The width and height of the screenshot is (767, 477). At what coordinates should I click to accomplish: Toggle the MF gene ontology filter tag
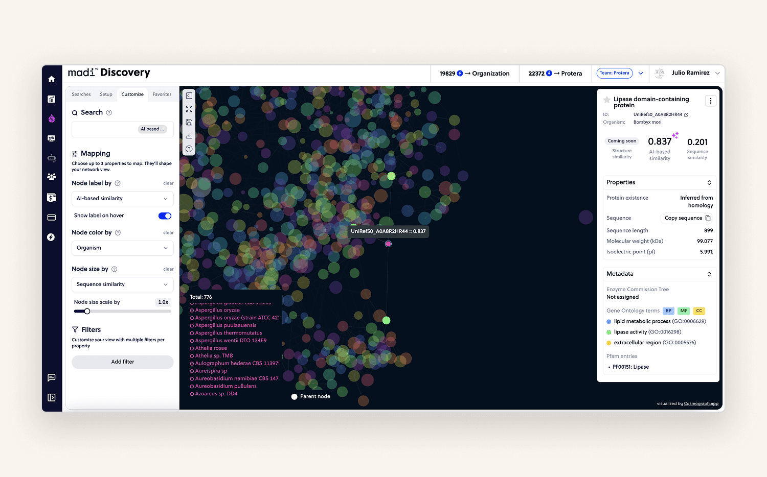tap(684, 311)
